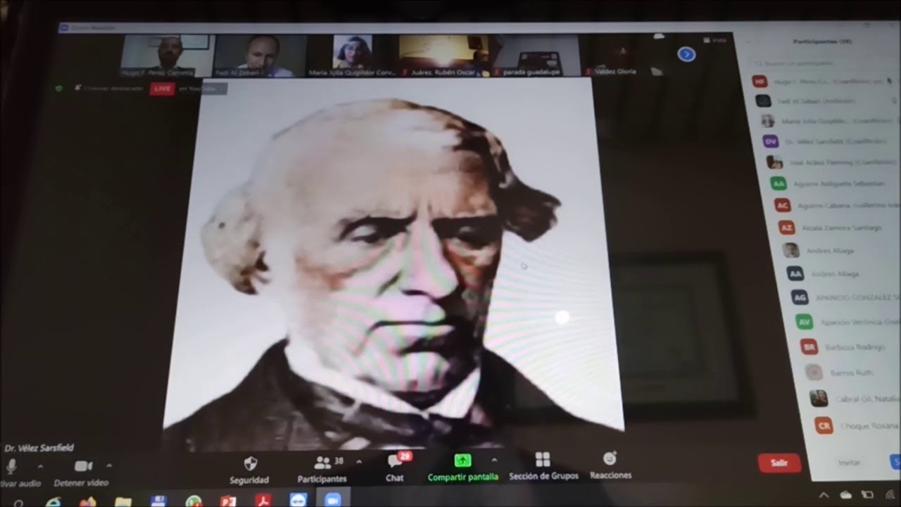901x507 pixels.
Task: Open File Explorer folder from taskbar
Action: pyautogui.click(x=123, y=501)
